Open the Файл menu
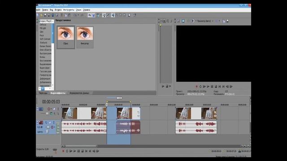Image resolution: width=287 pixels, height=161 pixels. [38, 10]
